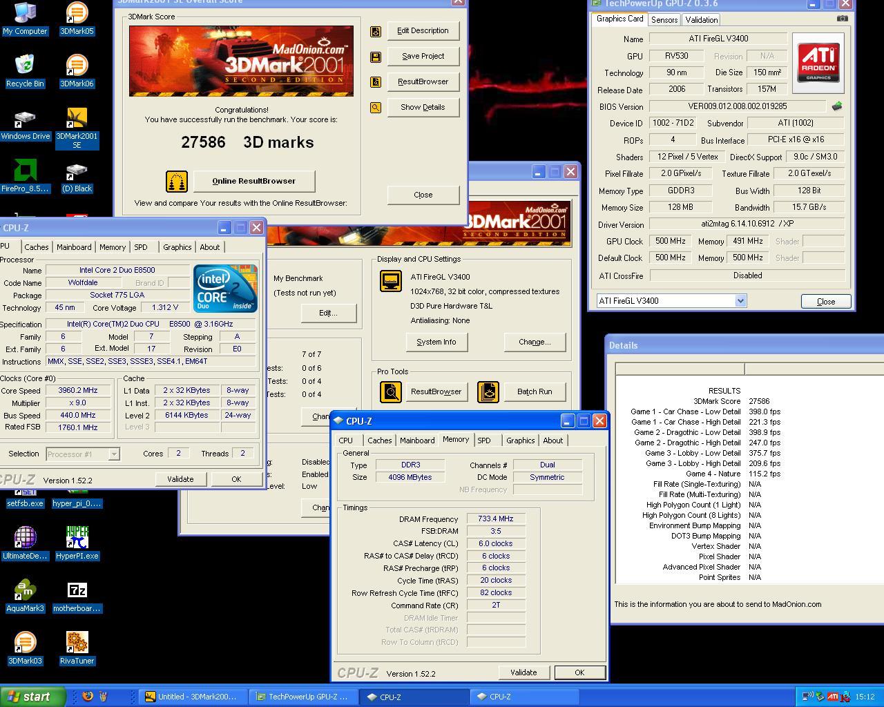The height and width of the screenshot is (707, 884).
Task: Switch to the Validation tab in GPU-Z
Action: point(701,20)
